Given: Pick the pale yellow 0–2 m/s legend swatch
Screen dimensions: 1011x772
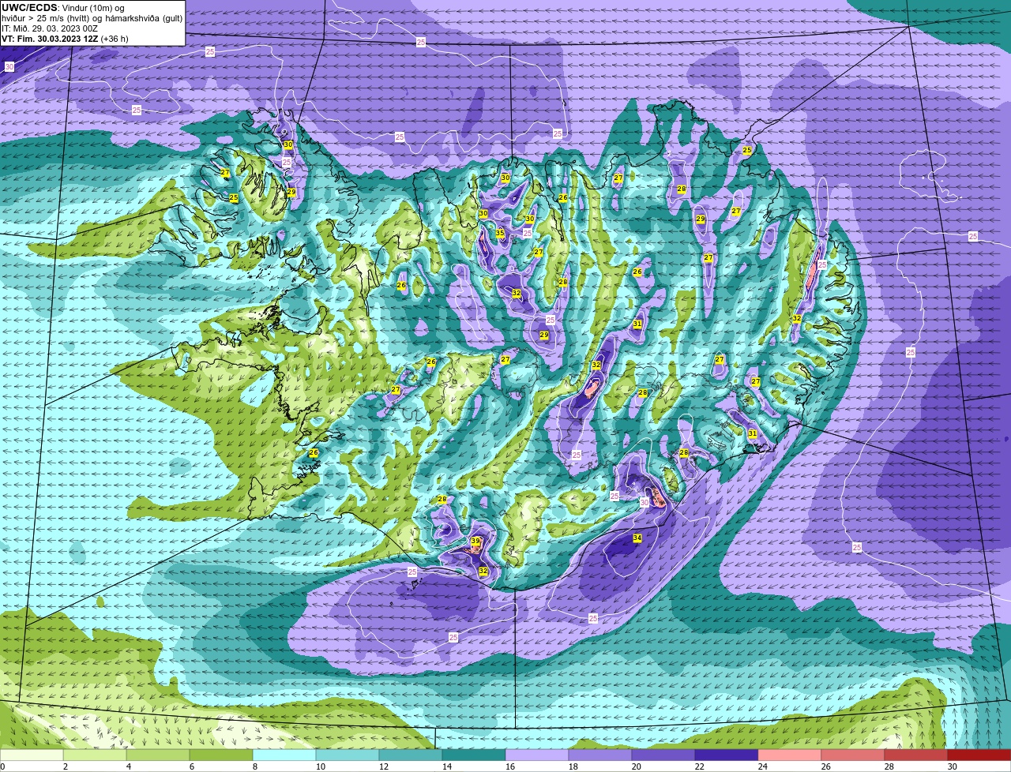Looking at the screenshot, I should pyautogui.click(x=32, y=755).
